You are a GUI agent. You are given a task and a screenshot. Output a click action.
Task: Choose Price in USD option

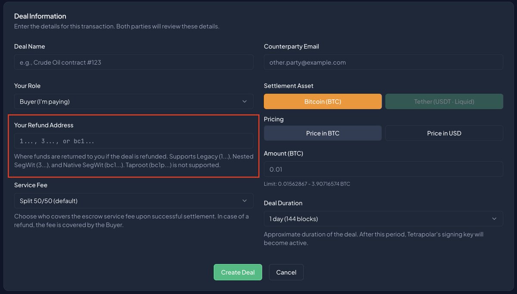tap(444, 133)
